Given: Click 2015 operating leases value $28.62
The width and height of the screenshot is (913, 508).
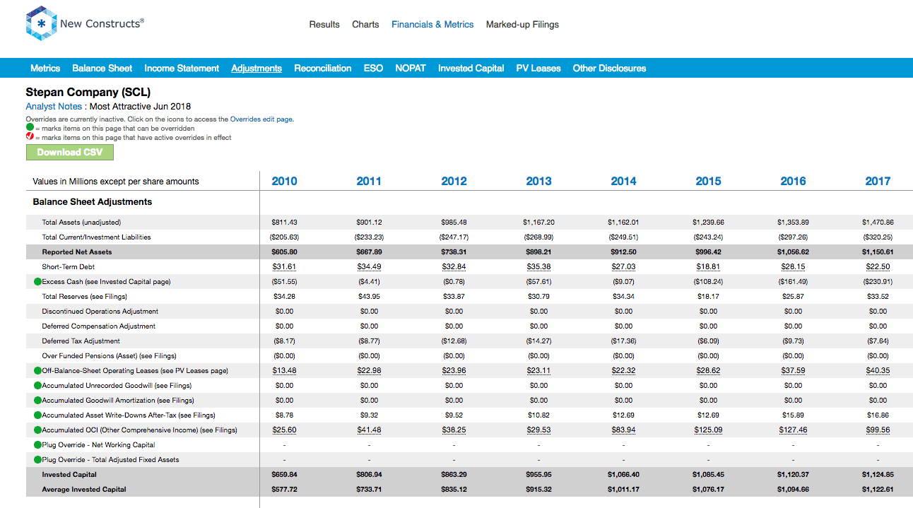Looking at the screenshot, I should (708, 371).
